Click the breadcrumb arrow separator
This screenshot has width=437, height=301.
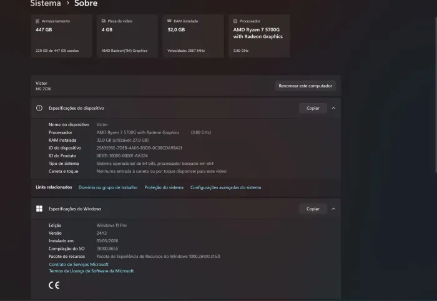click(x=67, y=3)
